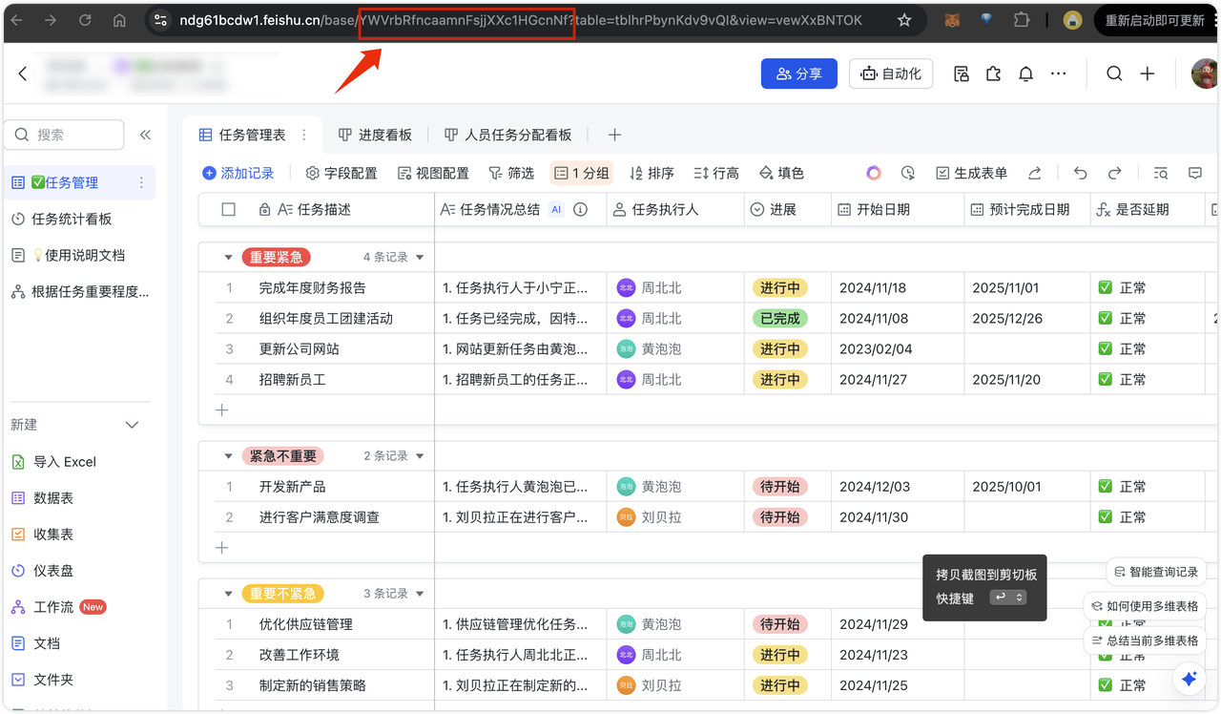Click the undo arrow in toolbar
The height and width of the screenshot is (714, 1221).
(1080, 173)
